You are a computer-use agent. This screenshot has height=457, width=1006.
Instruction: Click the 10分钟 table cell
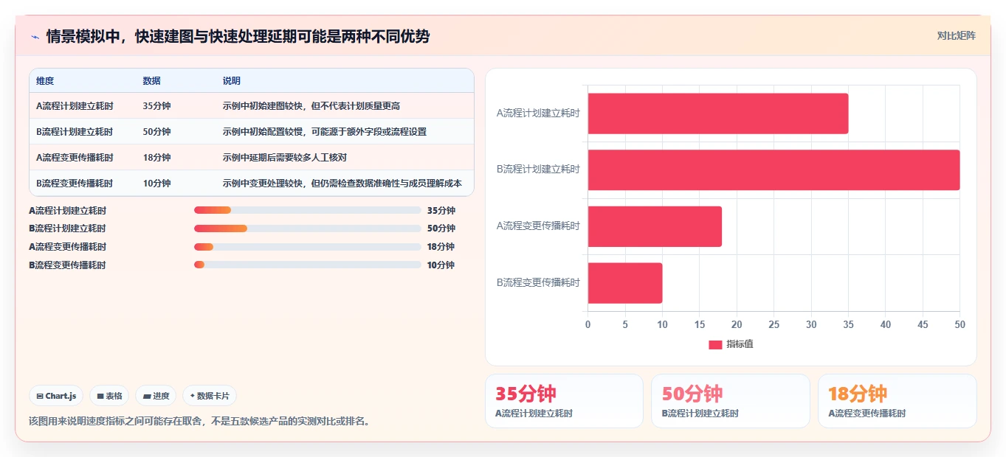[156, 184]
